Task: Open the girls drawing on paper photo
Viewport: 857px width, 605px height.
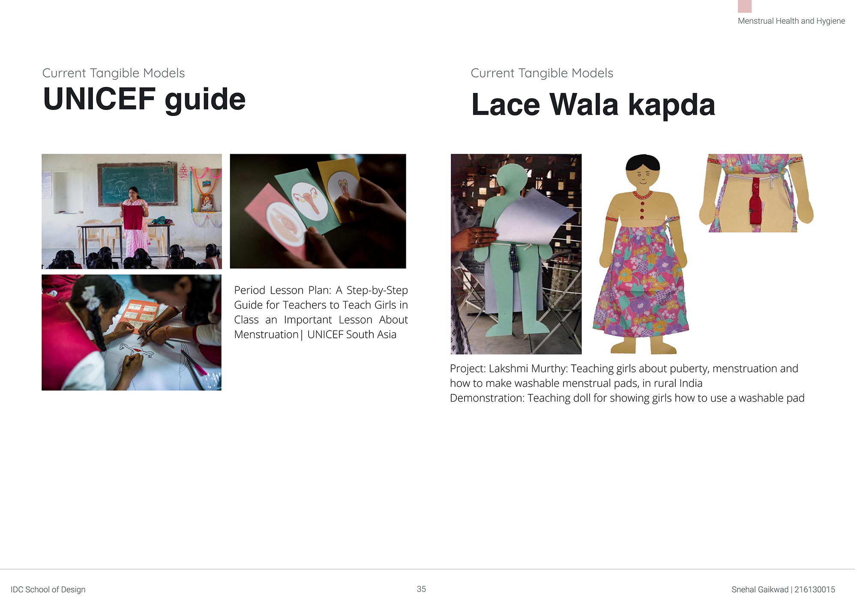Action: point(132,333)
